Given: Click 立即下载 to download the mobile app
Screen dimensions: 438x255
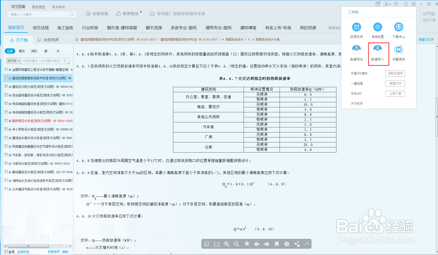Looking at the screenshot, I should (x=395, y=93).
